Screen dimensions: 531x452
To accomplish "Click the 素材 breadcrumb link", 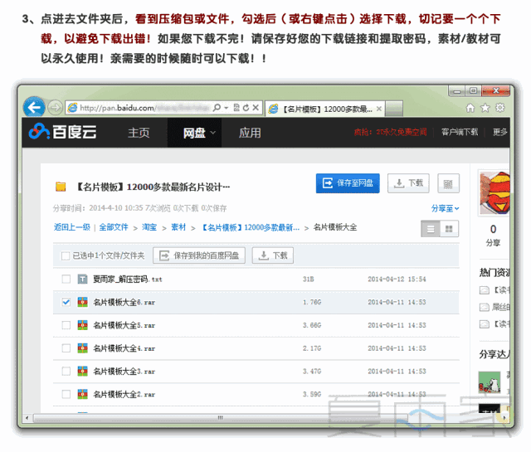I will [178, 227].
